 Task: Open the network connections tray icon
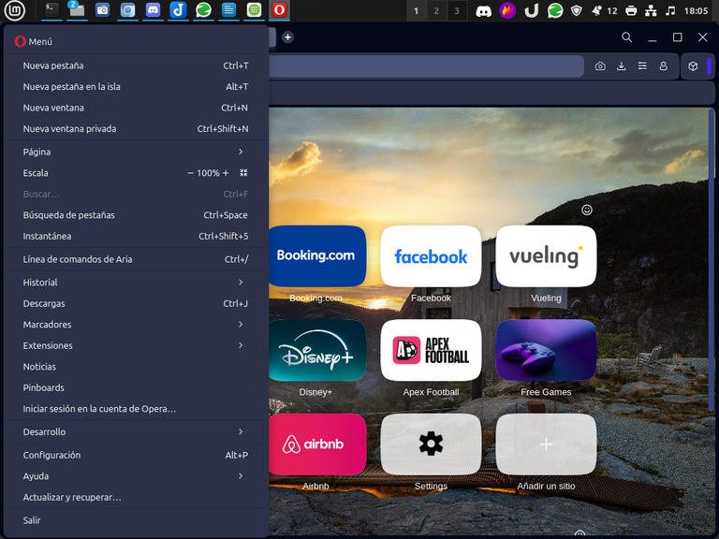tap(651, 10)
